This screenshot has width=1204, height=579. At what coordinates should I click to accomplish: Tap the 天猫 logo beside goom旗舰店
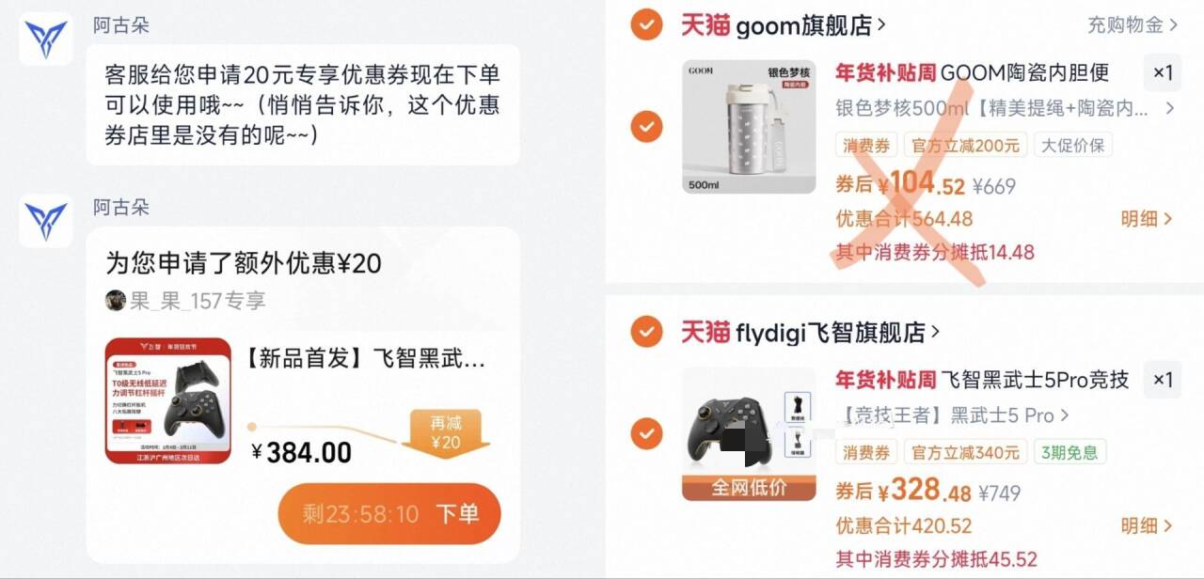(705, 25)
